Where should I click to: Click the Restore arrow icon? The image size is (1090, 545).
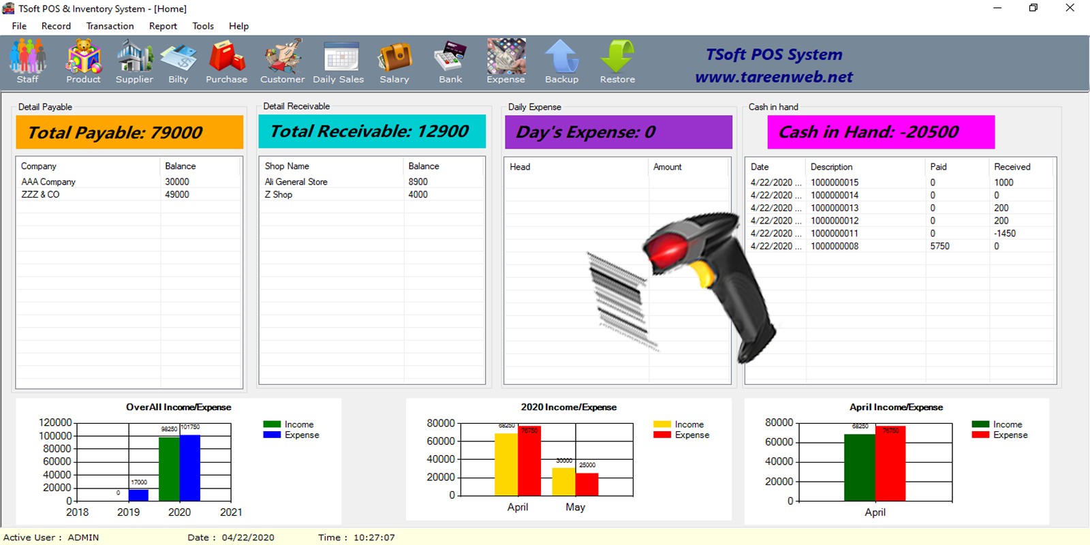coord(618,61)
